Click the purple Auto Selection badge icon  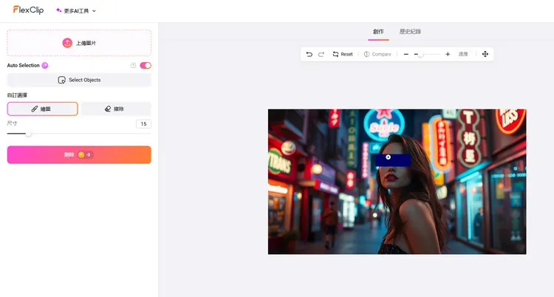[x=45, y=66]
